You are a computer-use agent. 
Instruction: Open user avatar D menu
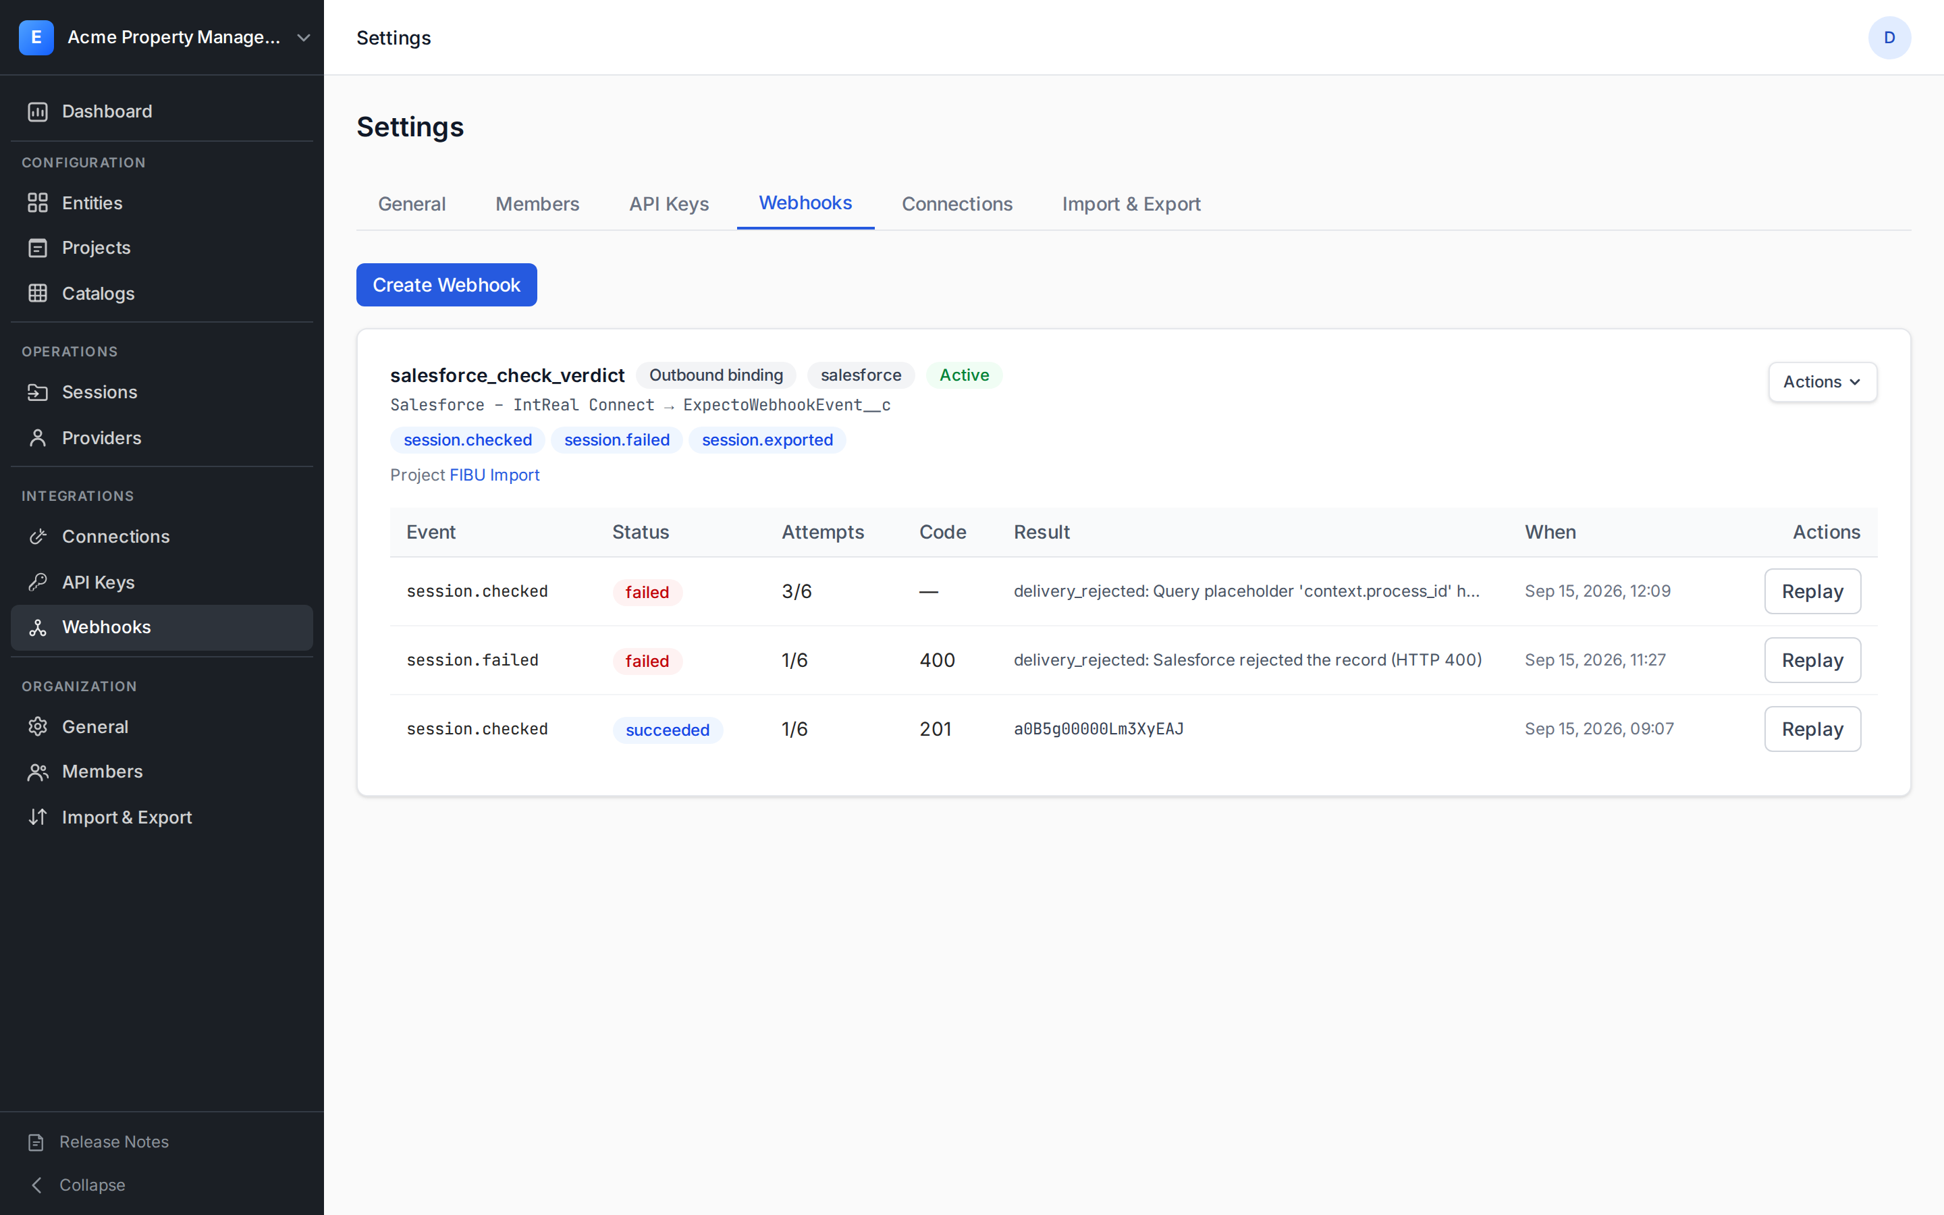(1889, 38)
